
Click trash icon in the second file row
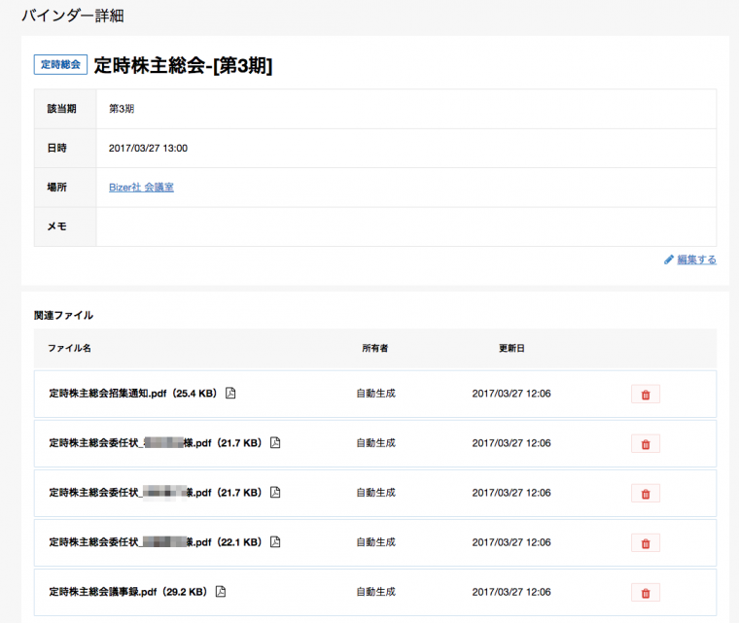645,443
